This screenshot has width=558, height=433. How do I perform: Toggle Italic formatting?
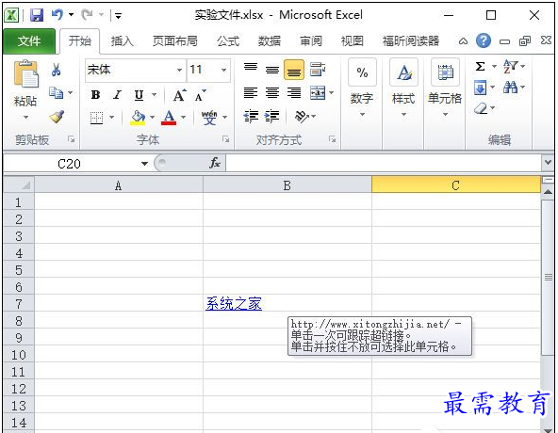pyautogui.click(x=117, y=95)
